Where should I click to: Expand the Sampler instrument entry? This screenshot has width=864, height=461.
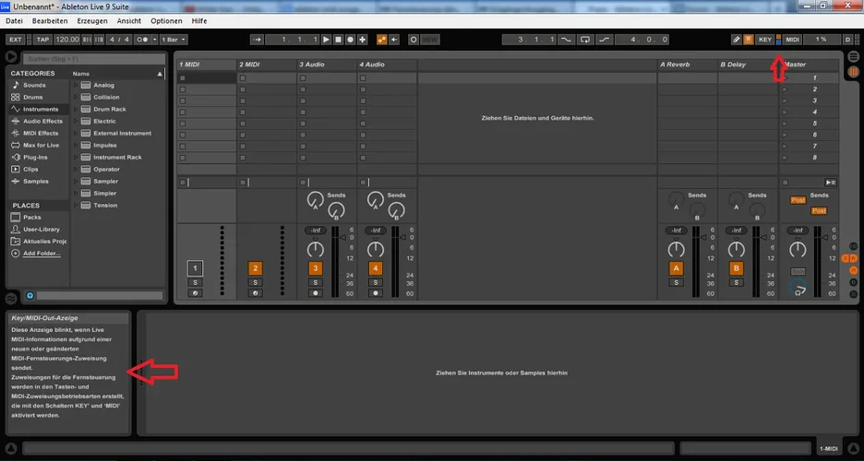(76, 182)
